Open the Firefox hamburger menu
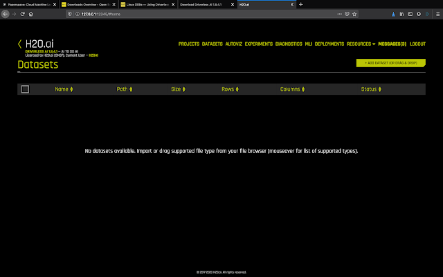Image resolution: width=443 pixels, height=277 pixels. [x=437, y=14]
